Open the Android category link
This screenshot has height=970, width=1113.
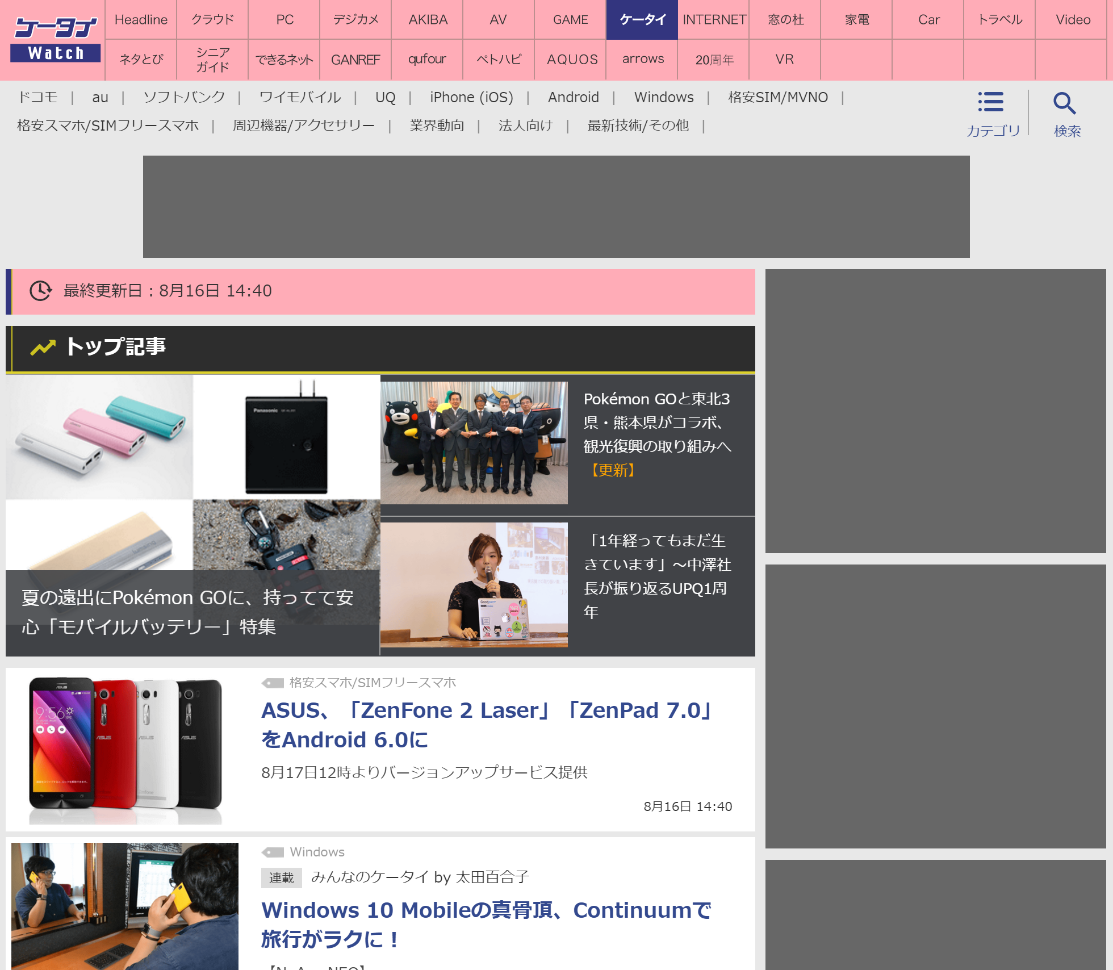coord(574,98)
